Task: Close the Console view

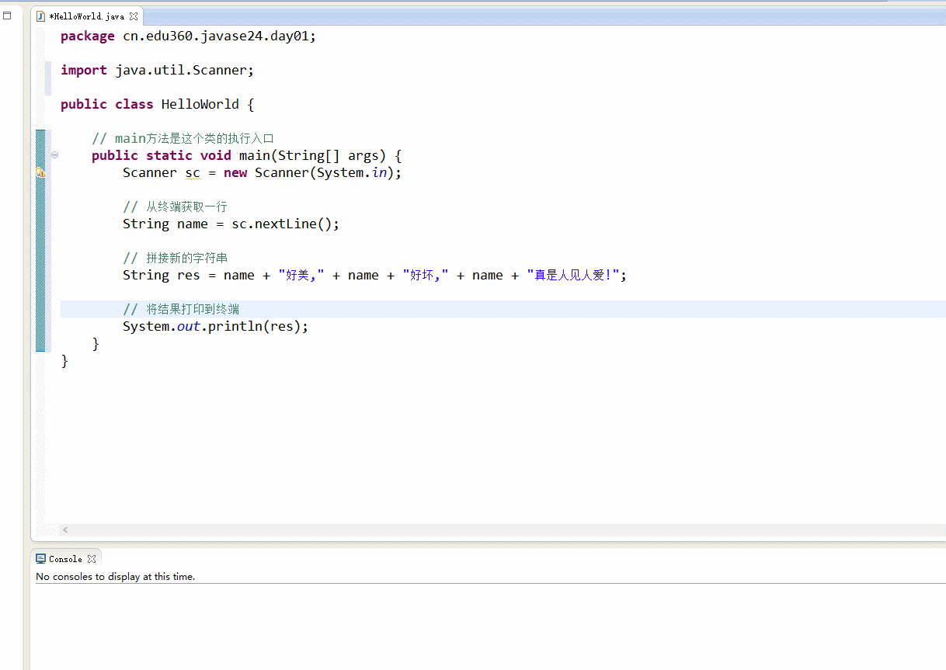Action: [92, 559]
